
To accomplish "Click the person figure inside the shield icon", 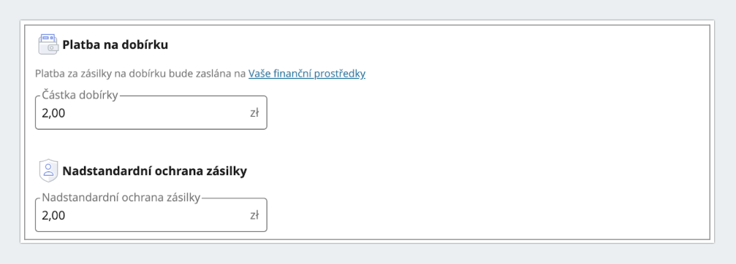I will pyautogui.click(x=48, y=169).
